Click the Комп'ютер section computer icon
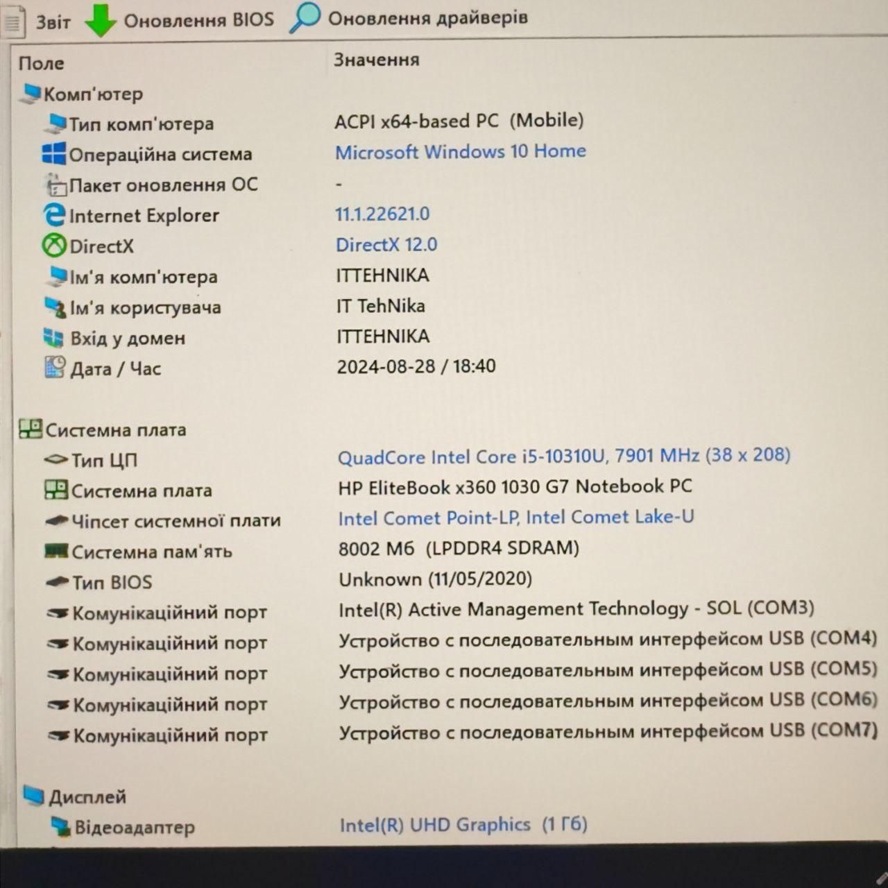This screenshot has height=888, width=888. tap(31, 94)
